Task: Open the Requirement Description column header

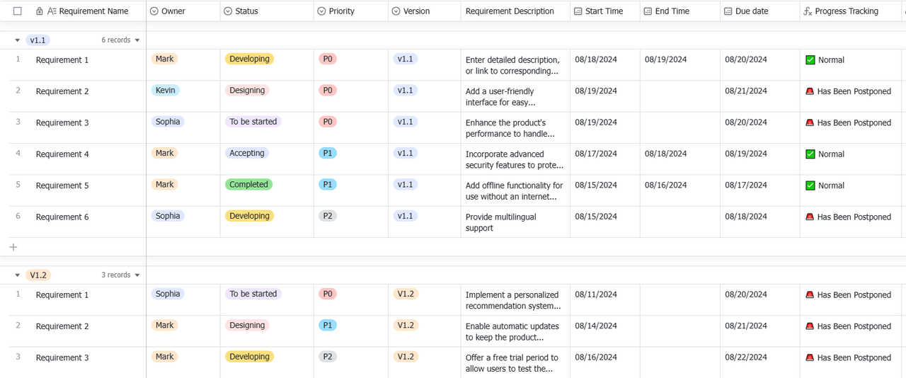Action: click(x=515, y=11)
